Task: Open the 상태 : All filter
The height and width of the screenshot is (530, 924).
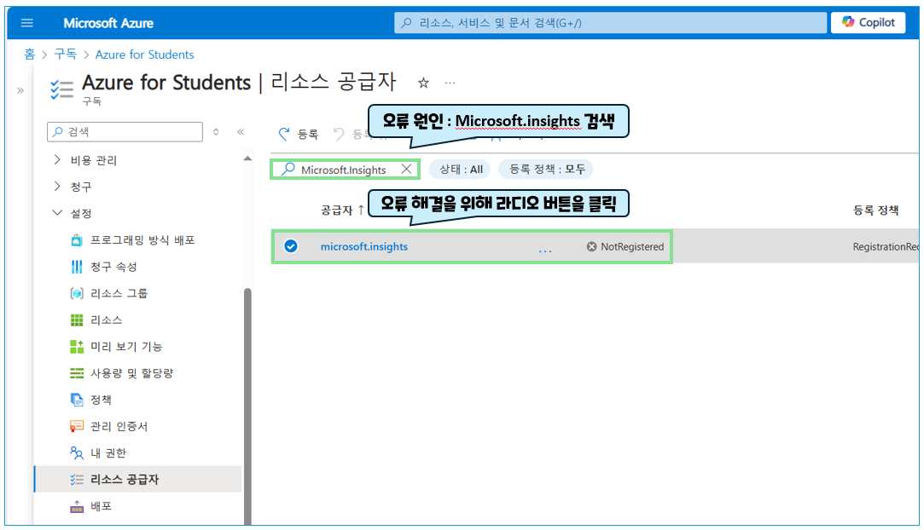Action: pos(462,170)
